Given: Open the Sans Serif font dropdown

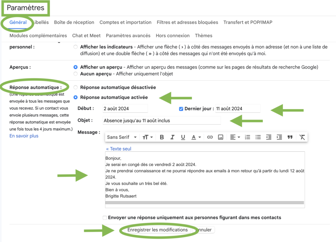Looking at the screenshot, I should pyautogui.click(x=122, y=137).
